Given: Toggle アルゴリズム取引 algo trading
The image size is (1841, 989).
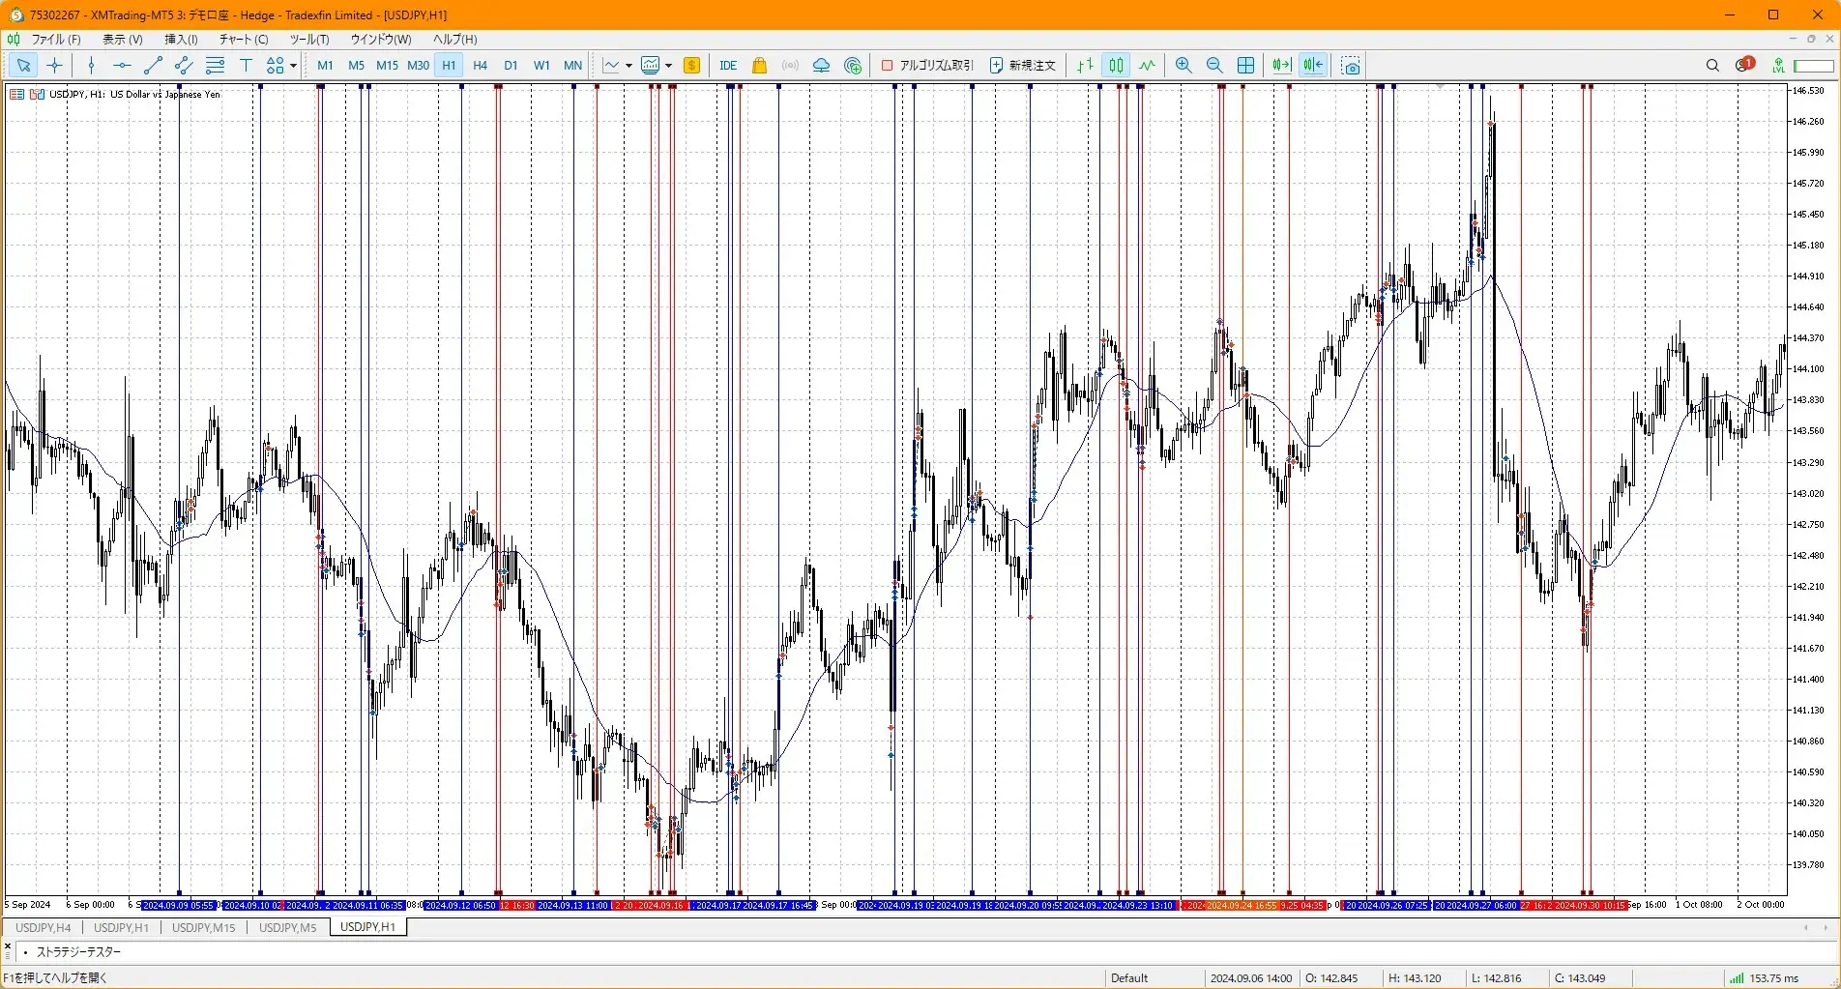Looking at the screenshot, I should pos(927,66).
